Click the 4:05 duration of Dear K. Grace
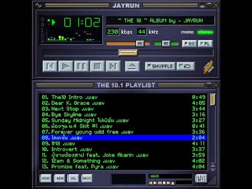Viewport: 252px width, 189px height. [198, 103]
